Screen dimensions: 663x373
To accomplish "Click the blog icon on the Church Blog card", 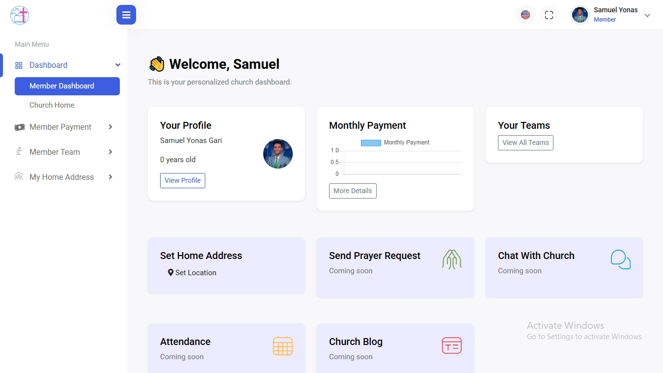I will tap(451, 345).
